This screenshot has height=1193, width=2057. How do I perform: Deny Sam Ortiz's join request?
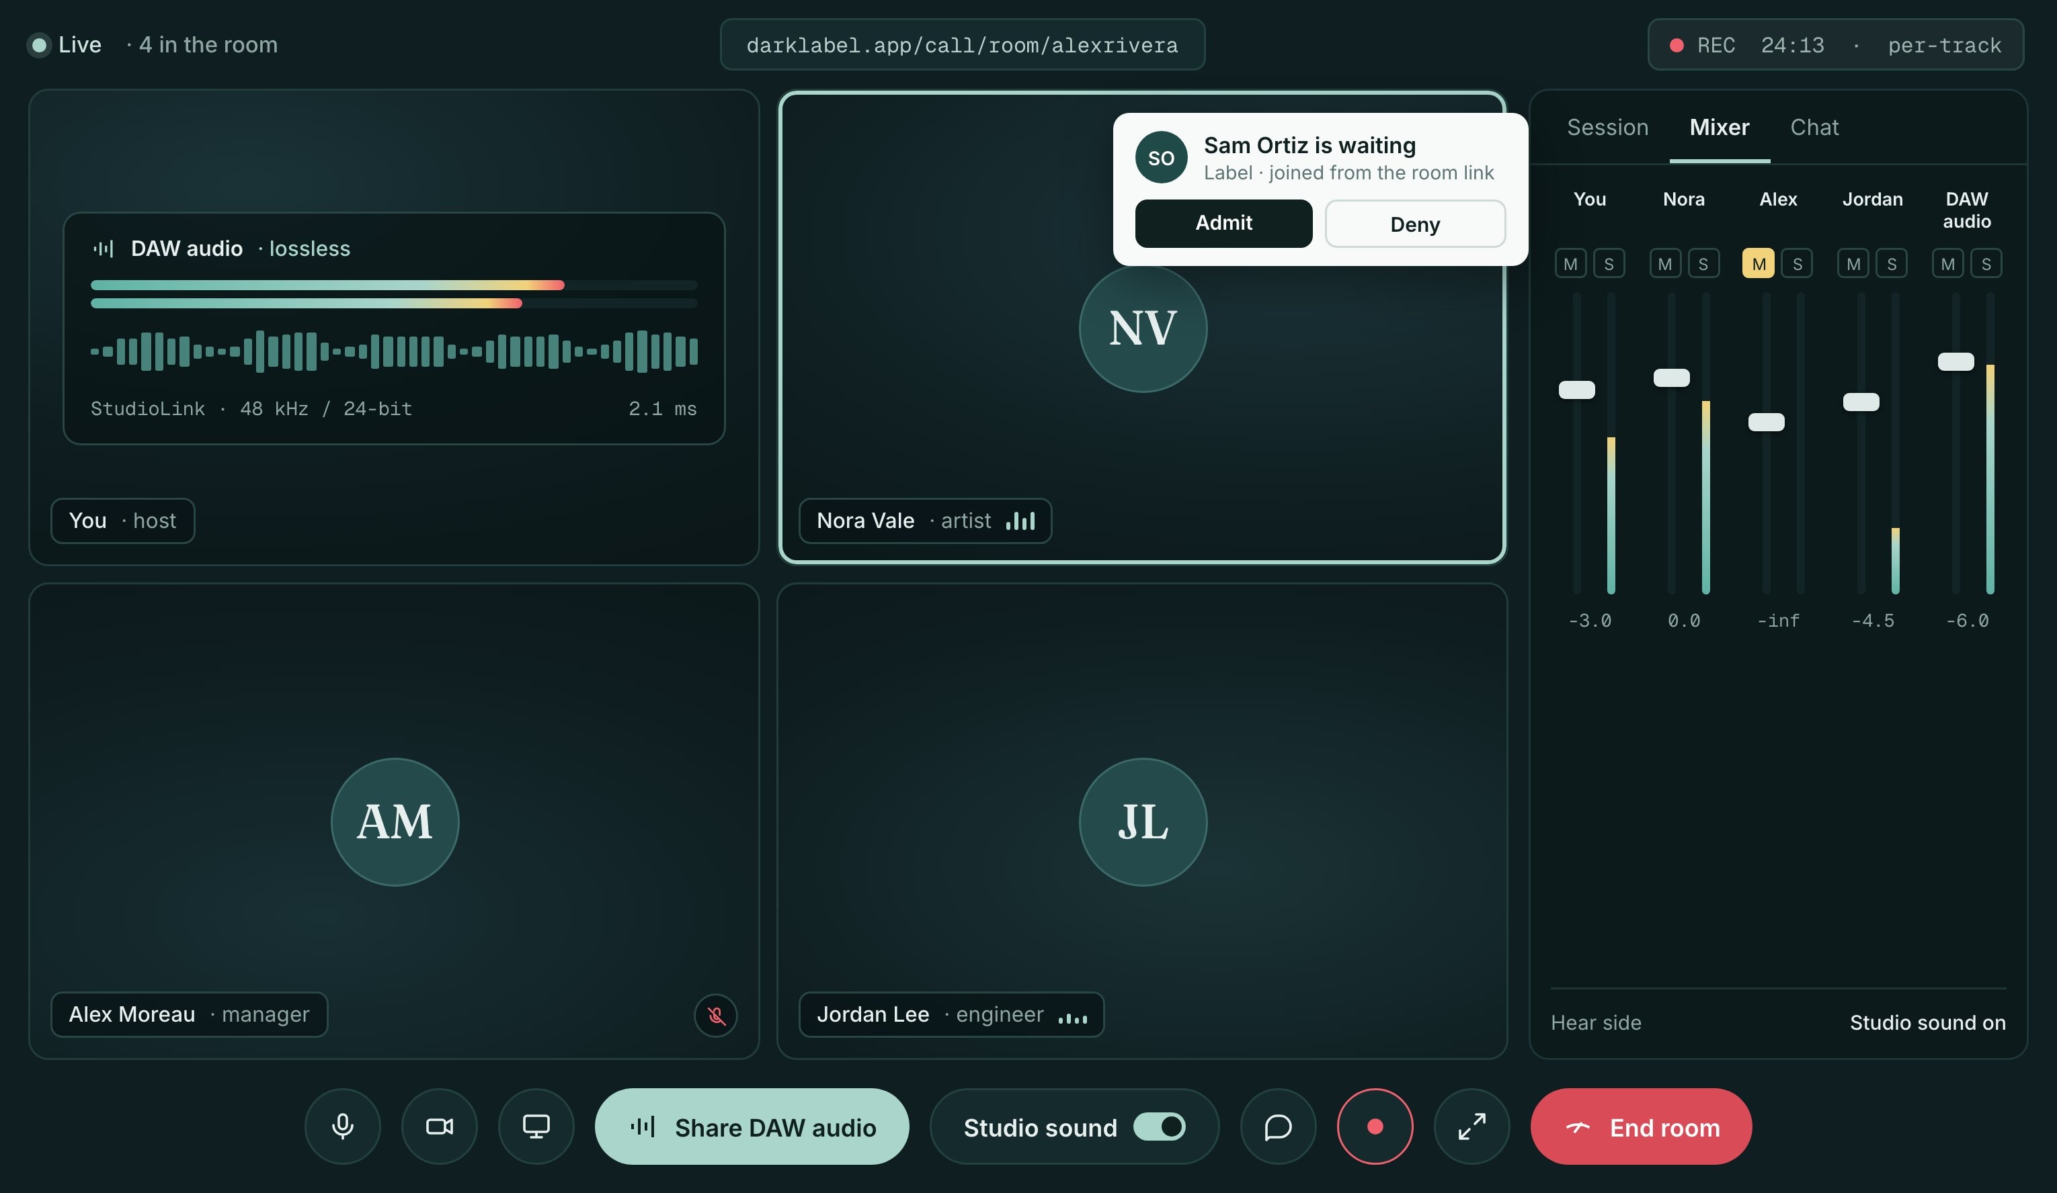(x=1414, y=224)
